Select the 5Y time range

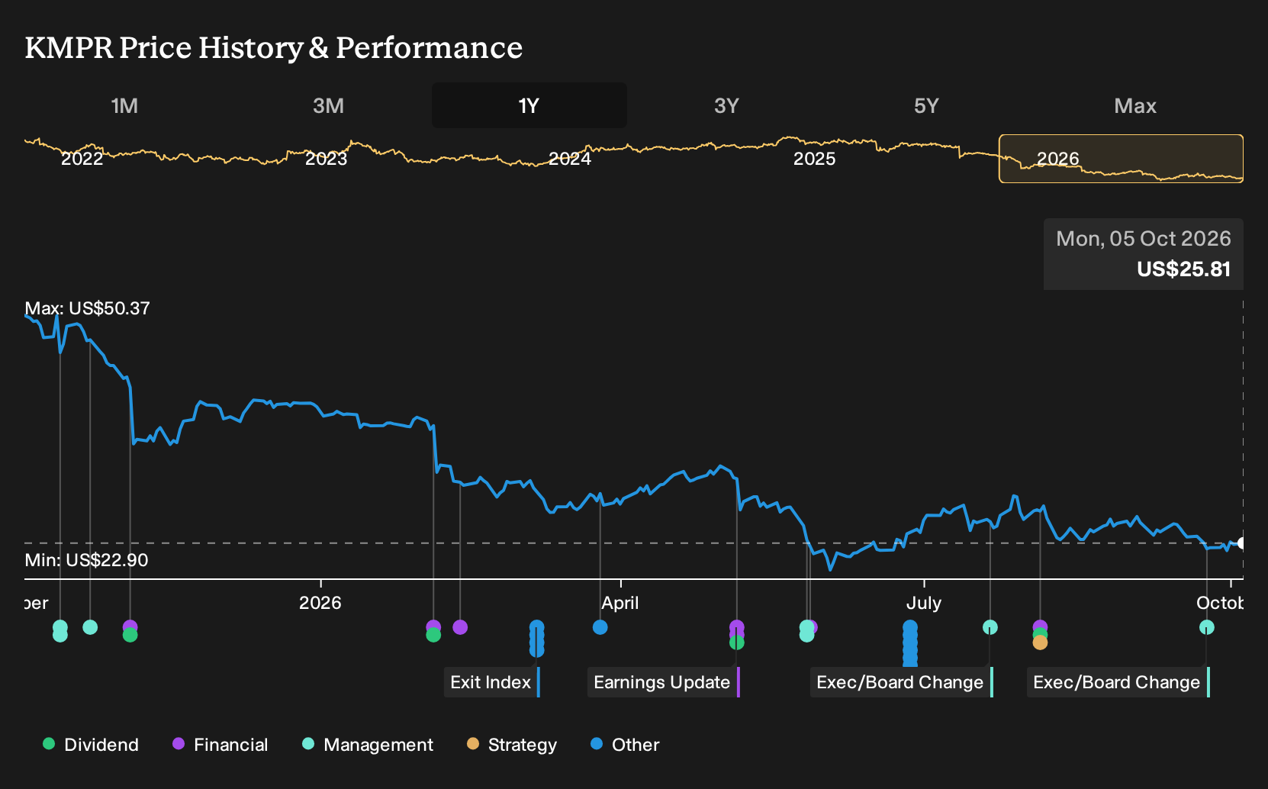point(926,105)
